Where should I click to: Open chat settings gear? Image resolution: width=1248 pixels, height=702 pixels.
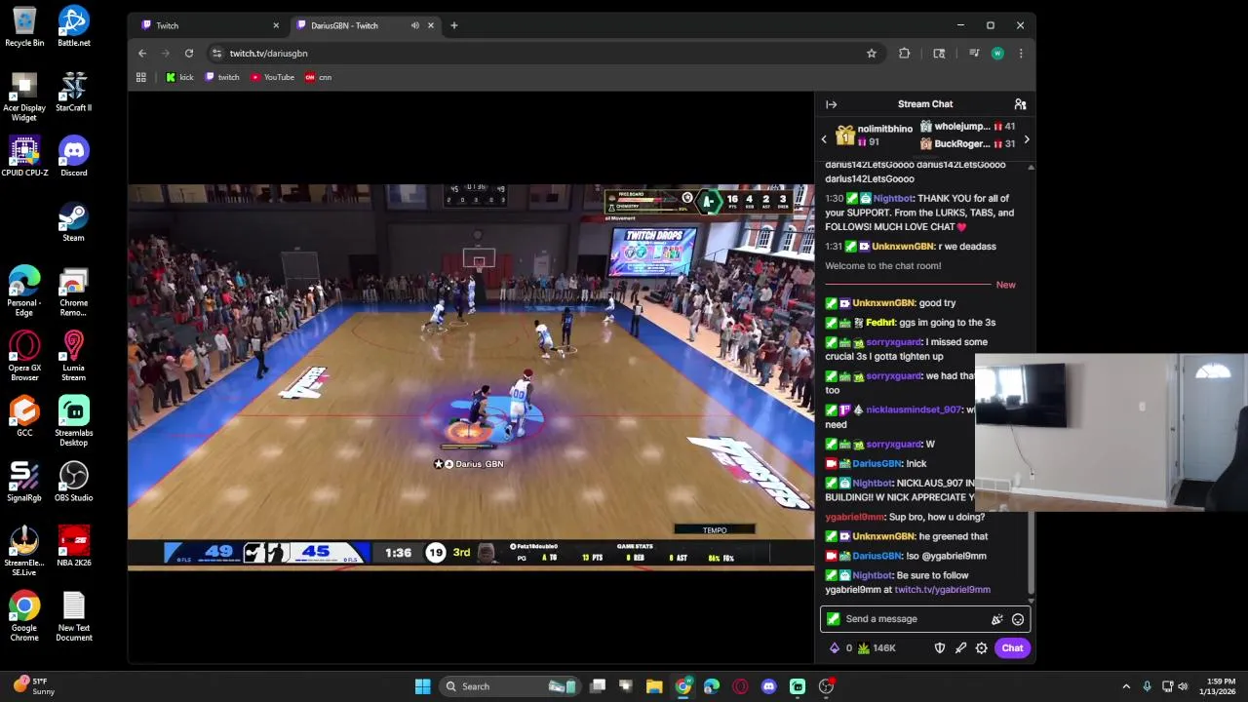[x=982, y=648]
